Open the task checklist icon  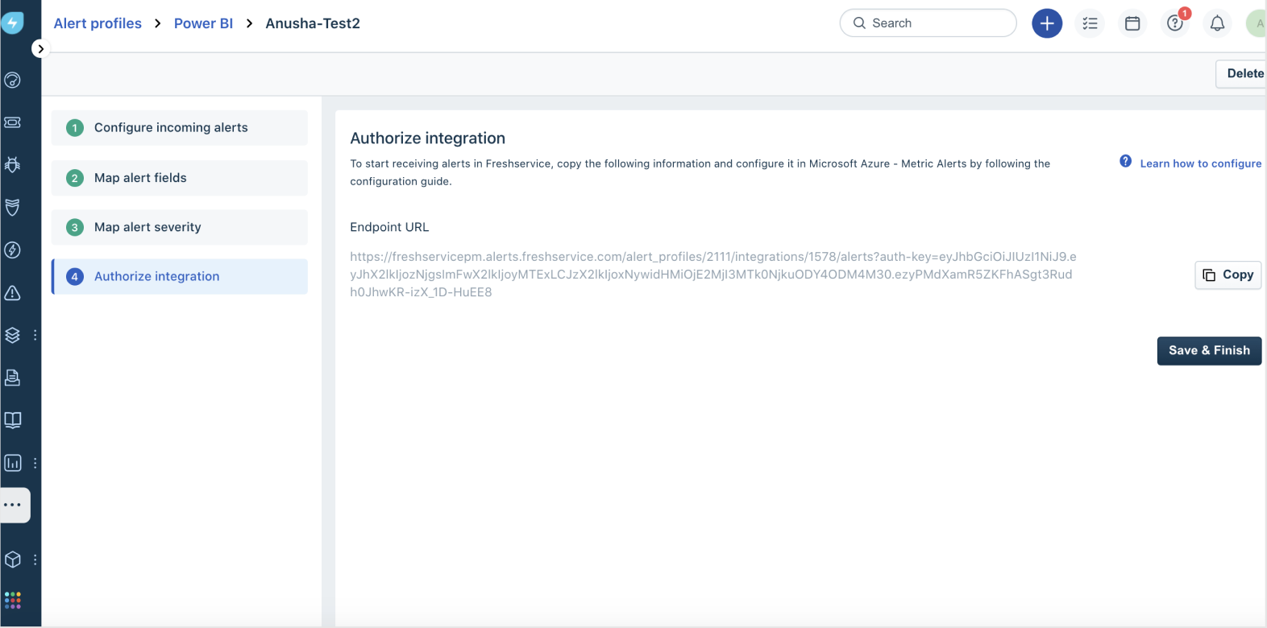(x=1090, y=23)
